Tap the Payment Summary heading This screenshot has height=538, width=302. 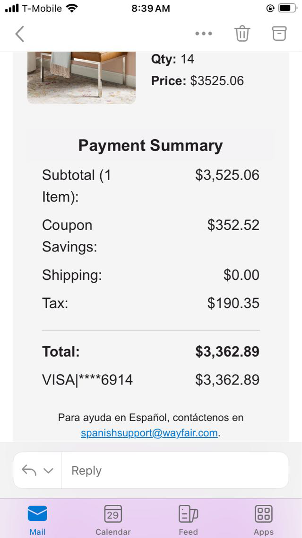point(150,145)
